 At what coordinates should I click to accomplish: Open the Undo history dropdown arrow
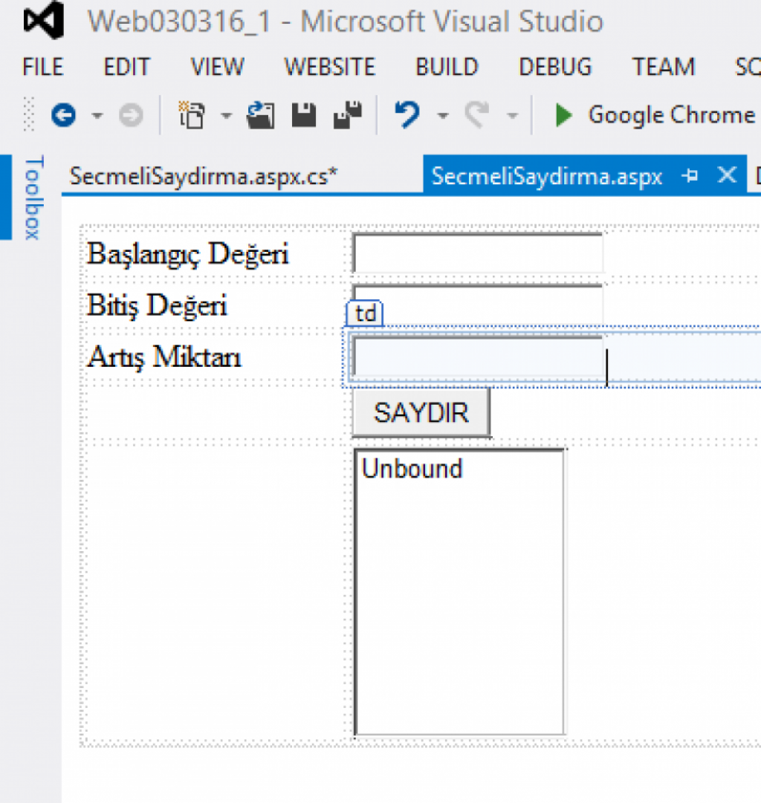pos(443,115)
